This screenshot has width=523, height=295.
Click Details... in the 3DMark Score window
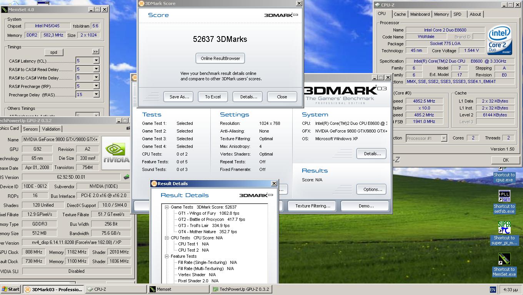pos(248,97)
